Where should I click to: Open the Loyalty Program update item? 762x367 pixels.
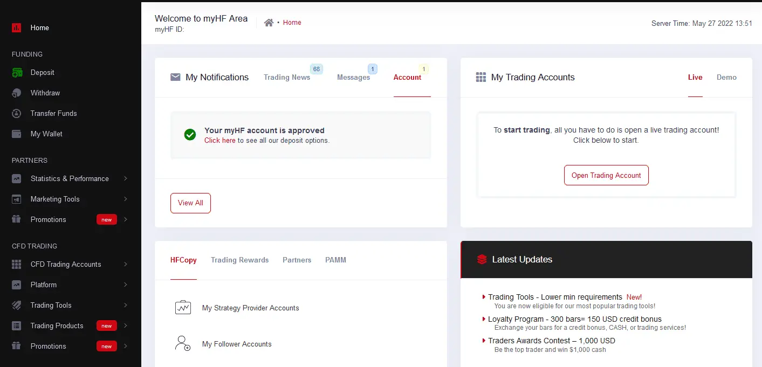tap(574, 319)
